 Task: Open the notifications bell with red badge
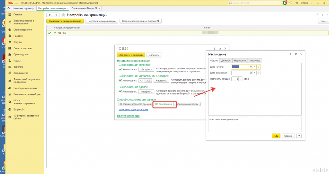pyautogui.click(x=285, y=3)
